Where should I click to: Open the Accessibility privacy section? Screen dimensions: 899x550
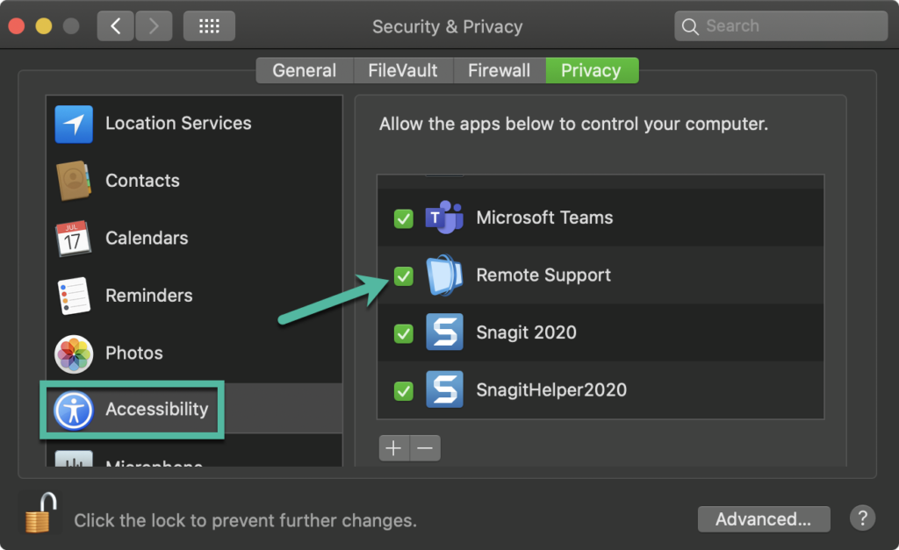pos(156,410)
